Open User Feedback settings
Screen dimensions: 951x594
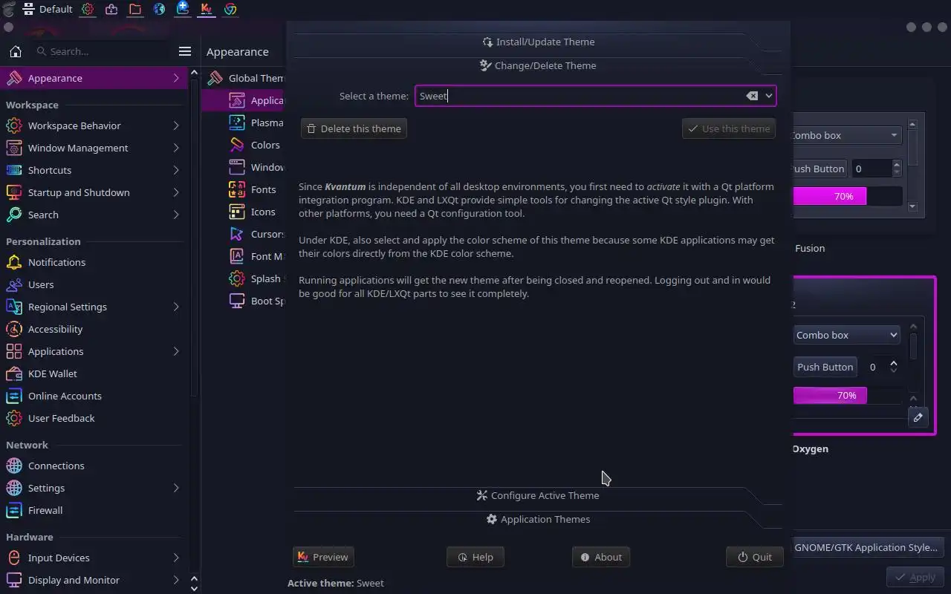coord(93,418)
